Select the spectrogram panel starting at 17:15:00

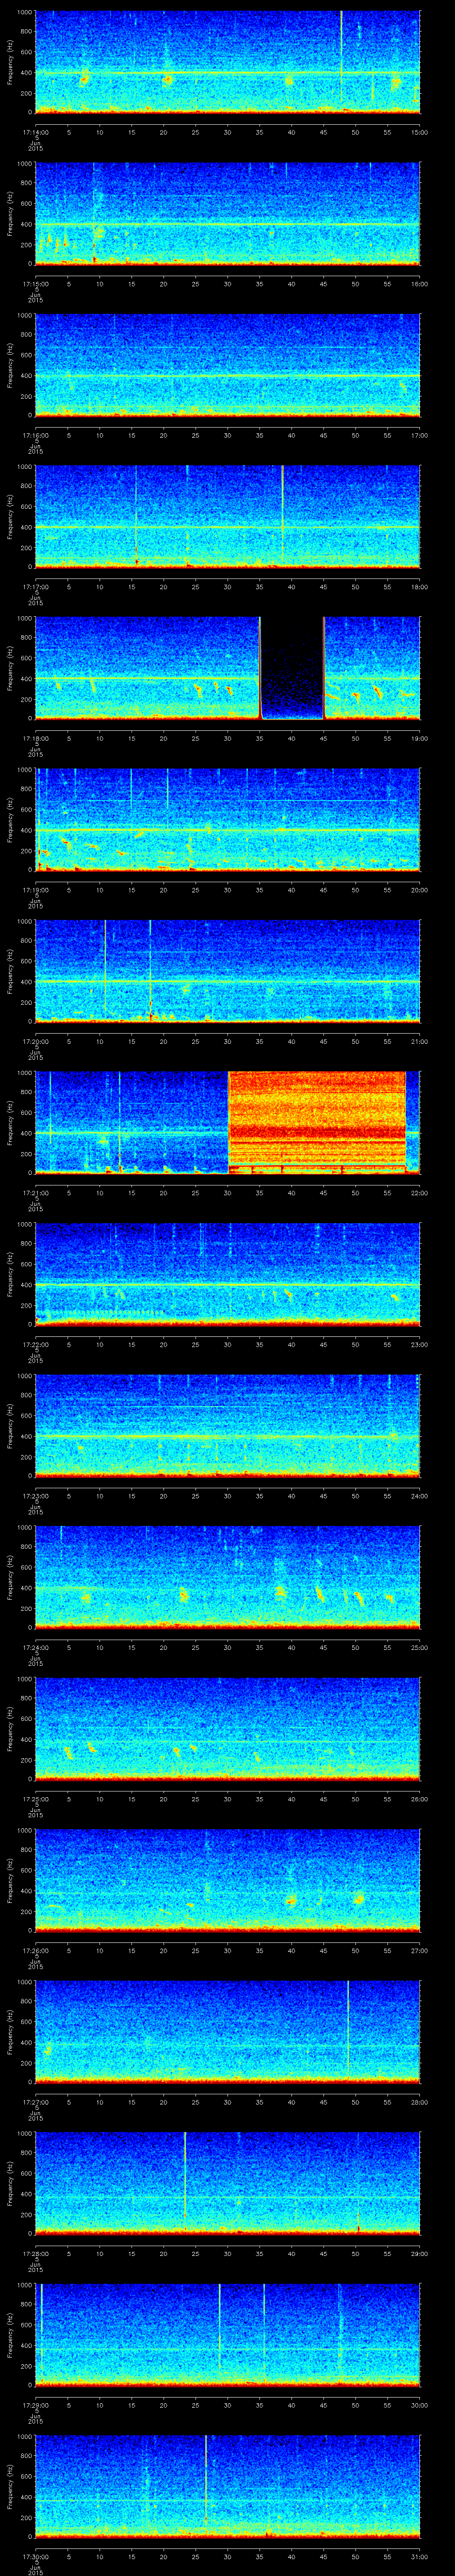click(x=228, y=214)
